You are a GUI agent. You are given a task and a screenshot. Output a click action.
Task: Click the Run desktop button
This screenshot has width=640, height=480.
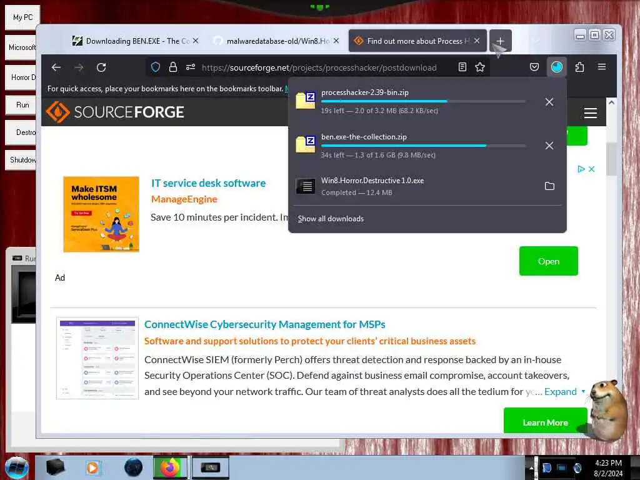21,105
